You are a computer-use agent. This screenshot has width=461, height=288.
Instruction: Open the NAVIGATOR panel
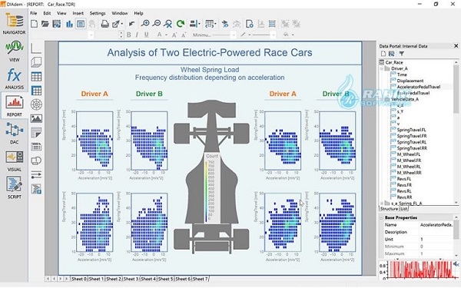point(14,24)
